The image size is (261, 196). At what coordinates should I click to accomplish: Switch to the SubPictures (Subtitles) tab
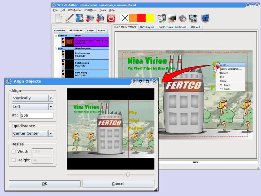[x=172, y=27]
